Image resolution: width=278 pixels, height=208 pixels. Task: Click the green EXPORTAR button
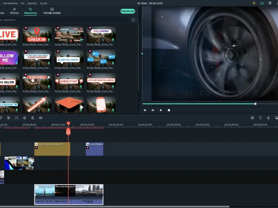128,11
